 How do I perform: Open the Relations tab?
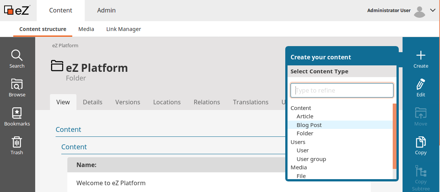coord(207,102)
